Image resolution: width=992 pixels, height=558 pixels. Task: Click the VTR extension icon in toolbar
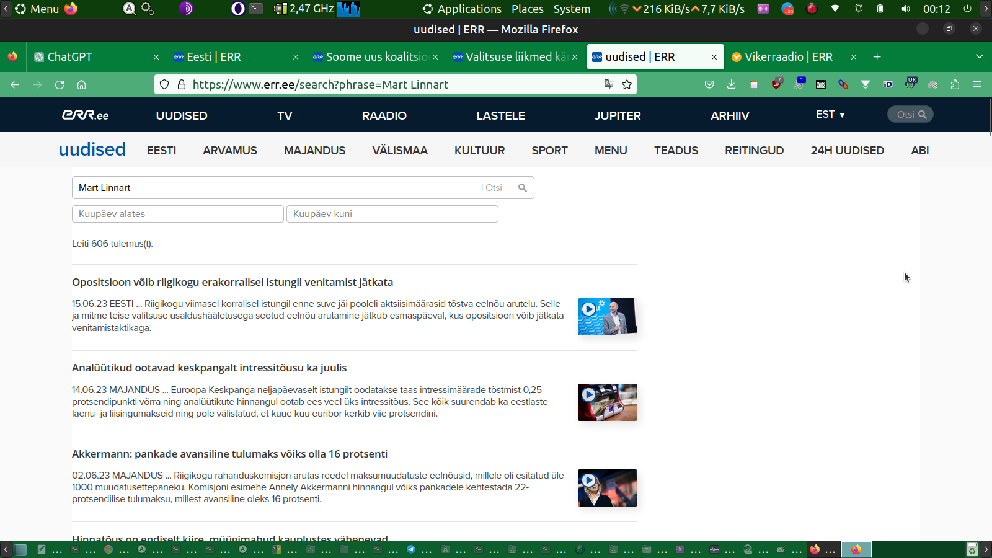point(821,85)
